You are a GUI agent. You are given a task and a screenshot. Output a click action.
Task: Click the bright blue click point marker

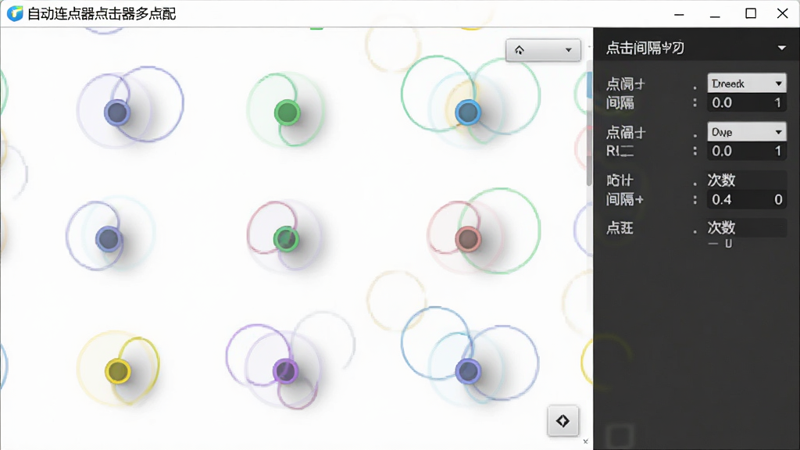coord(468,112)
